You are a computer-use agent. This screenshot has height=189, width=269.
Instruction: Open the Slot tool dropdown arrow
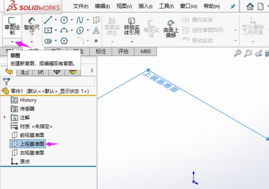56,41
